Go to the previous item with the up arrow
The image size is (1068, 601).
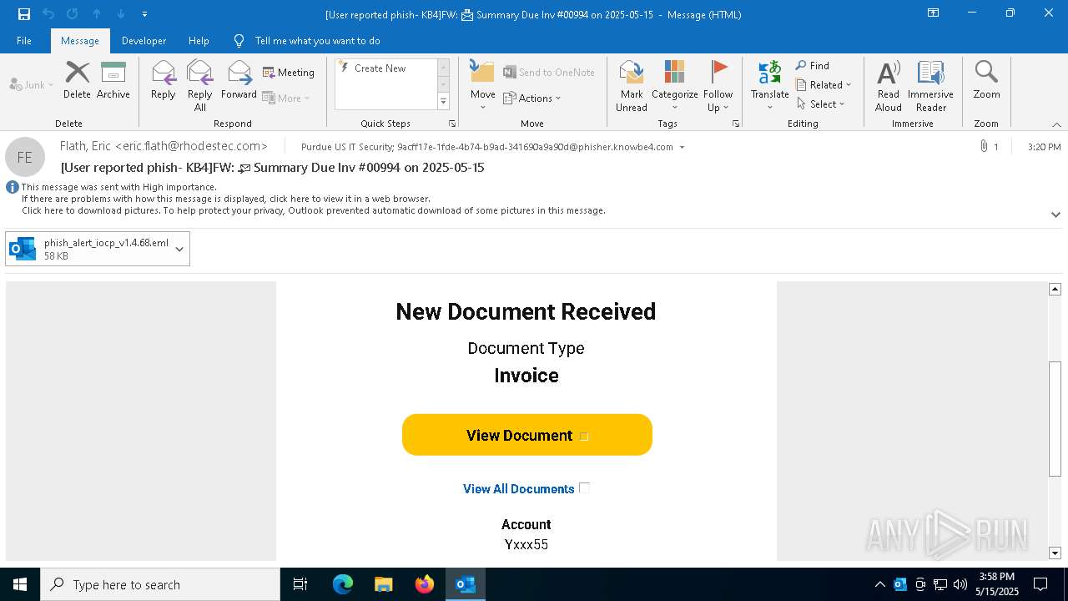(97, 14)
